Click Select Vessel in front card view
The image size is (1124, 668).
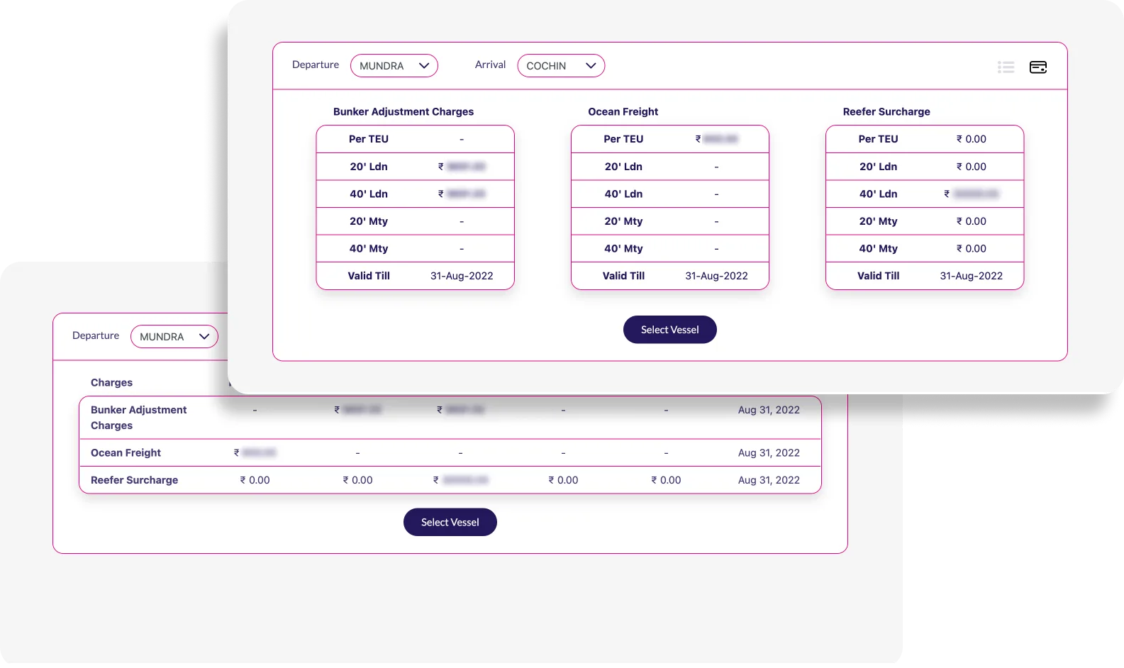[670, 330]
